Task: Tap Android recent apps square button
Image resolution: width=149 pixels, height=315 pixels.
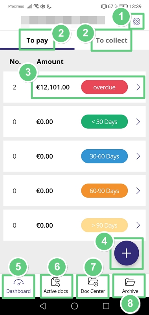Action: click(106, 306)
